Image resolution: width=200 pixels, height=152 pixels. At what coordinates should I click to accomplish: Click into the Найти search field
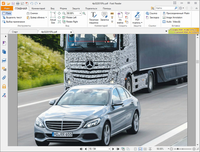pyautogui.click(x=165, y=8)
